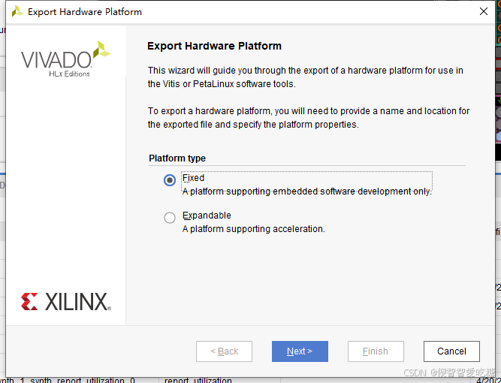Select the Expandable platform type radio button
This screenshot has height=383, width=501.
click(169, 218)
